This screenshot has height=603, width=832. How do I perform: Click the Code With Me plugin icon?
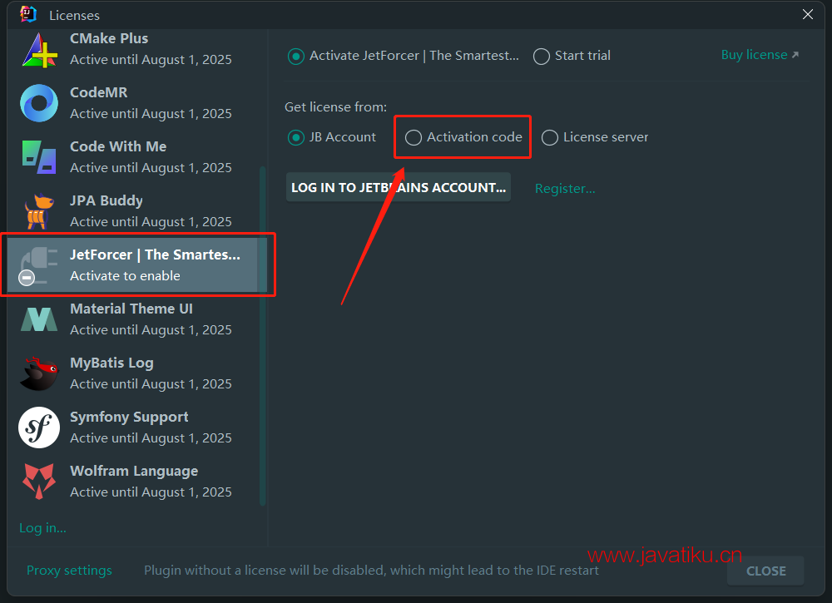tap(39, 157)
